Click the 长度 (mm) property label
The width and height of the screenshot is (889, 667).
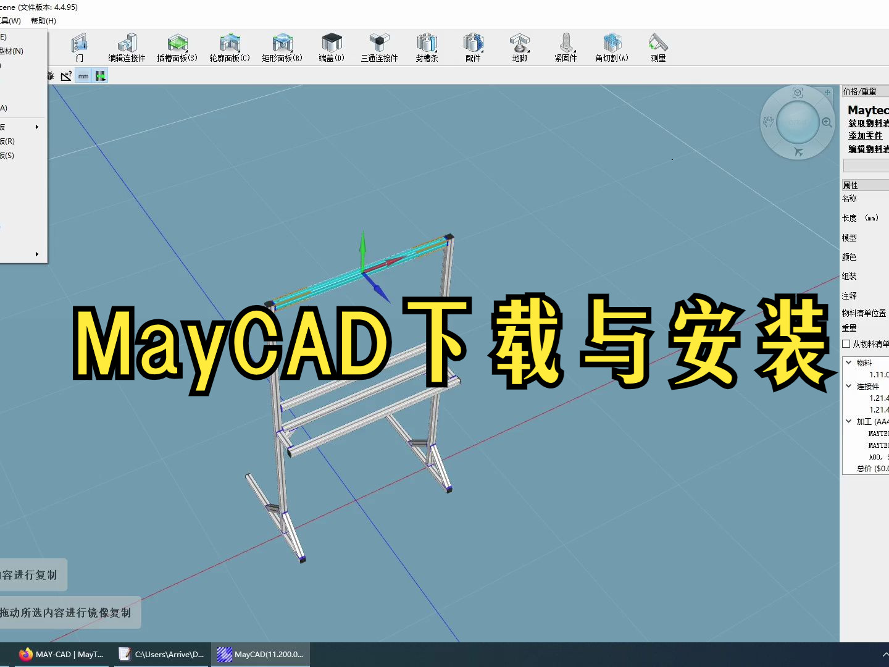[x=860, y=218]
